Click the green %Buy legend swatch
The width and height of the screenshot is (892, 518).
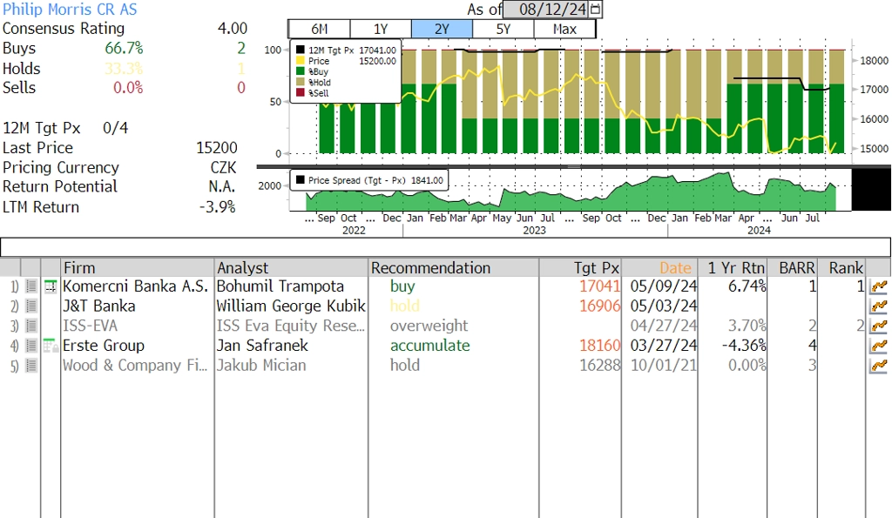coord(300,71)
